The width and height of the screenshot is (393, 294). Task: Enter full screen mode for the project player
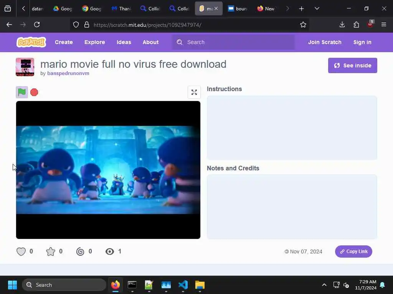tap(194, 92)
